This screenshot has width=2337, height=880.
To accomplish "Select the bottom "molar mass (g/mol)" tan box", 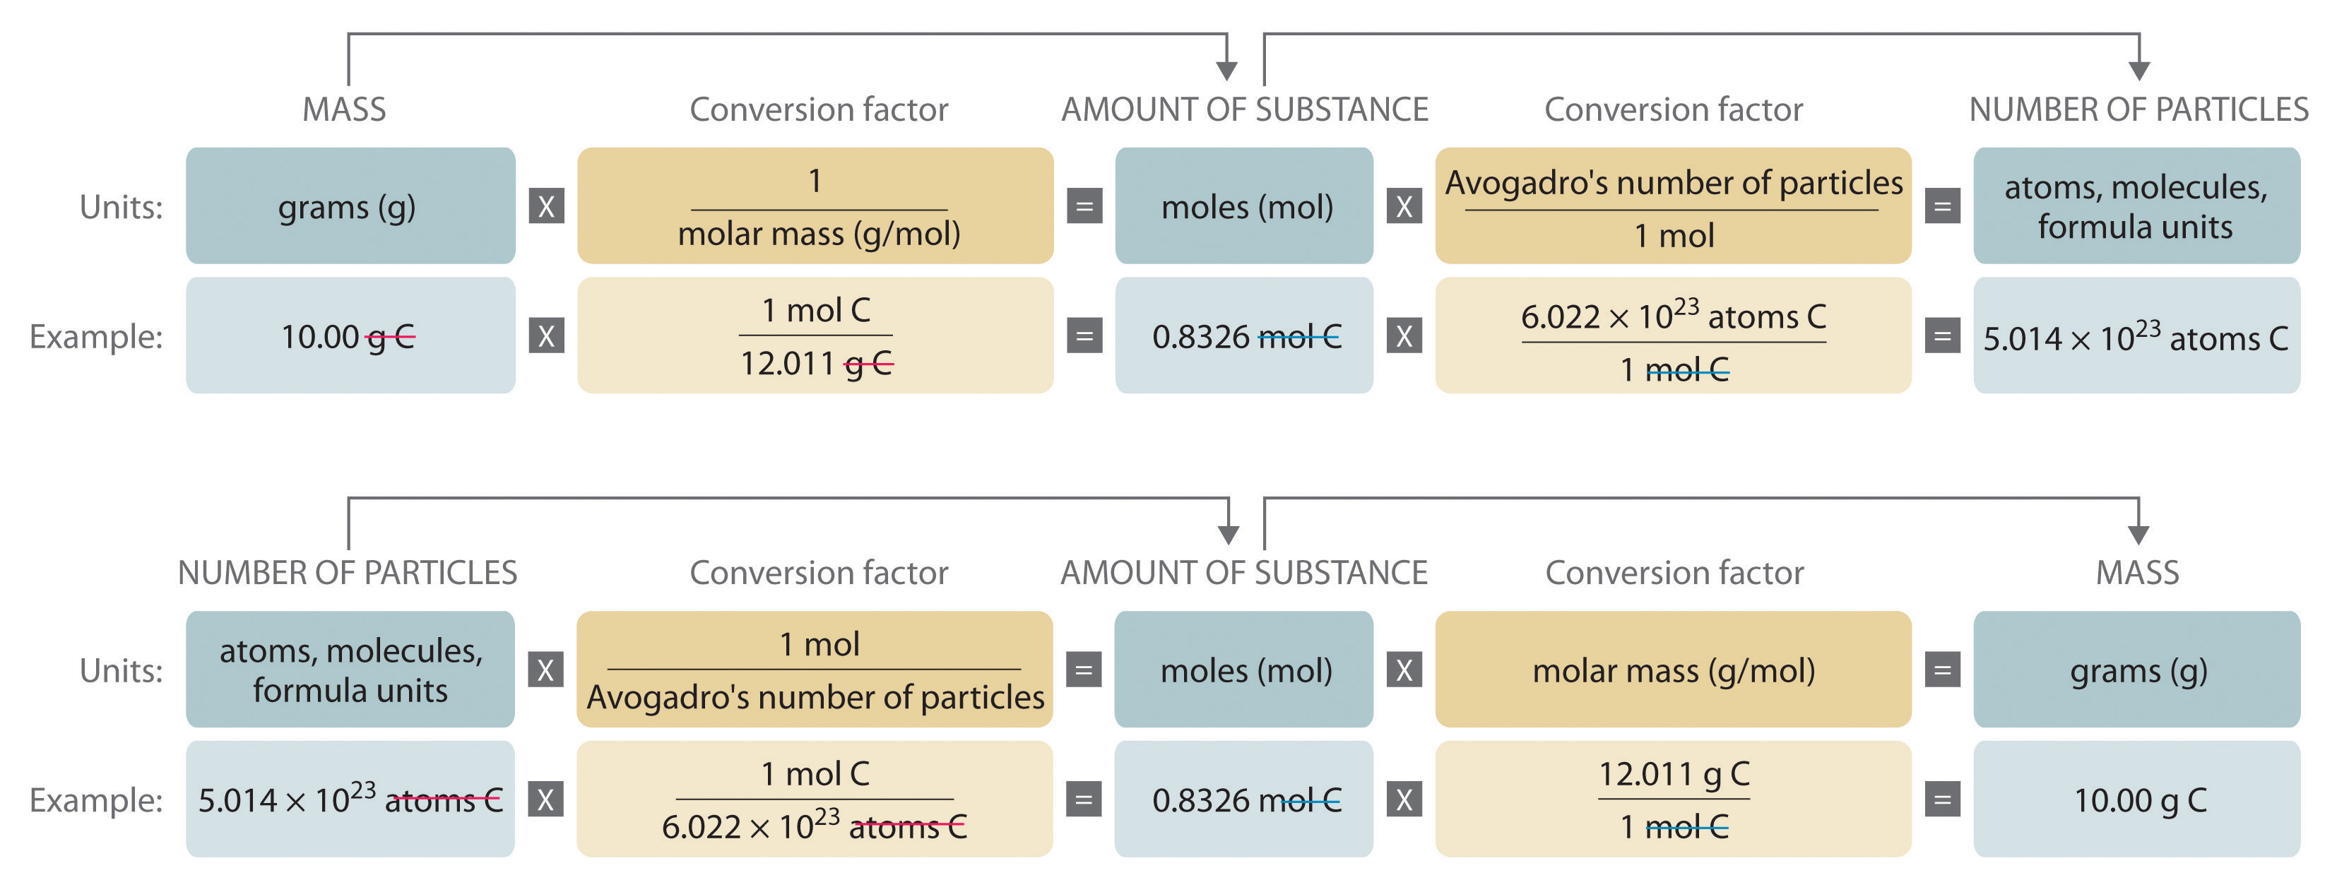I will click(x=1673, y=670).
